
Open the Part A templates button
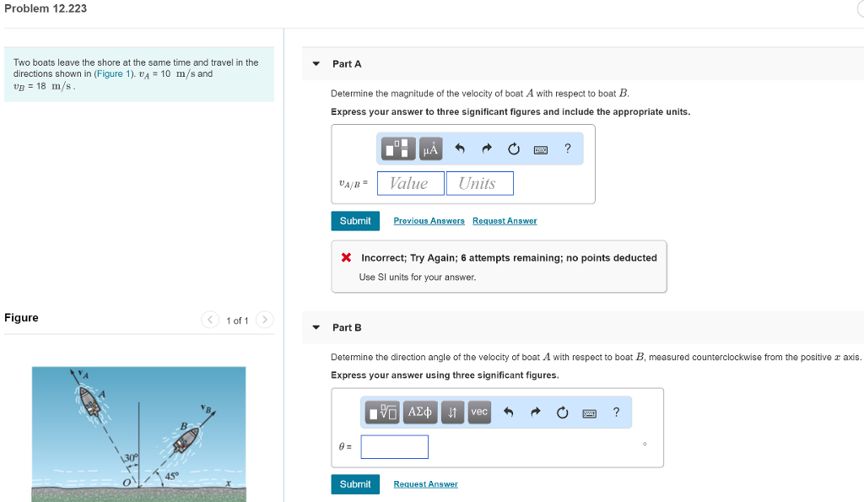[x=400, y=149]
